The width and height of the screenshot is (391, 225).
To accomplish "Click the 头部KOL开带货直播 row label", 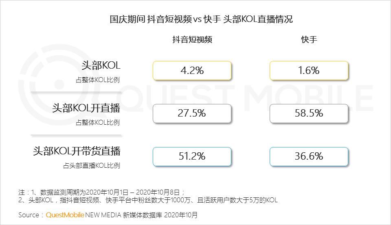I will [77, 151].
